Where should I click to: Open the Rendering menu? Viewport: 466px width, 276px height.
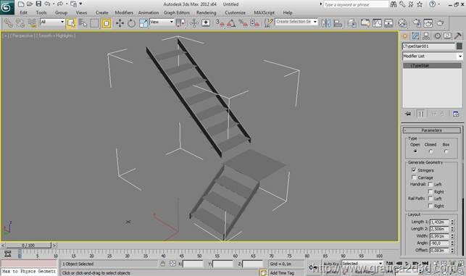[206, 12]
